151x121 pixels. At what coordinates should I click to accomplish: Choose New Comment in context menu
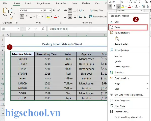122,101
